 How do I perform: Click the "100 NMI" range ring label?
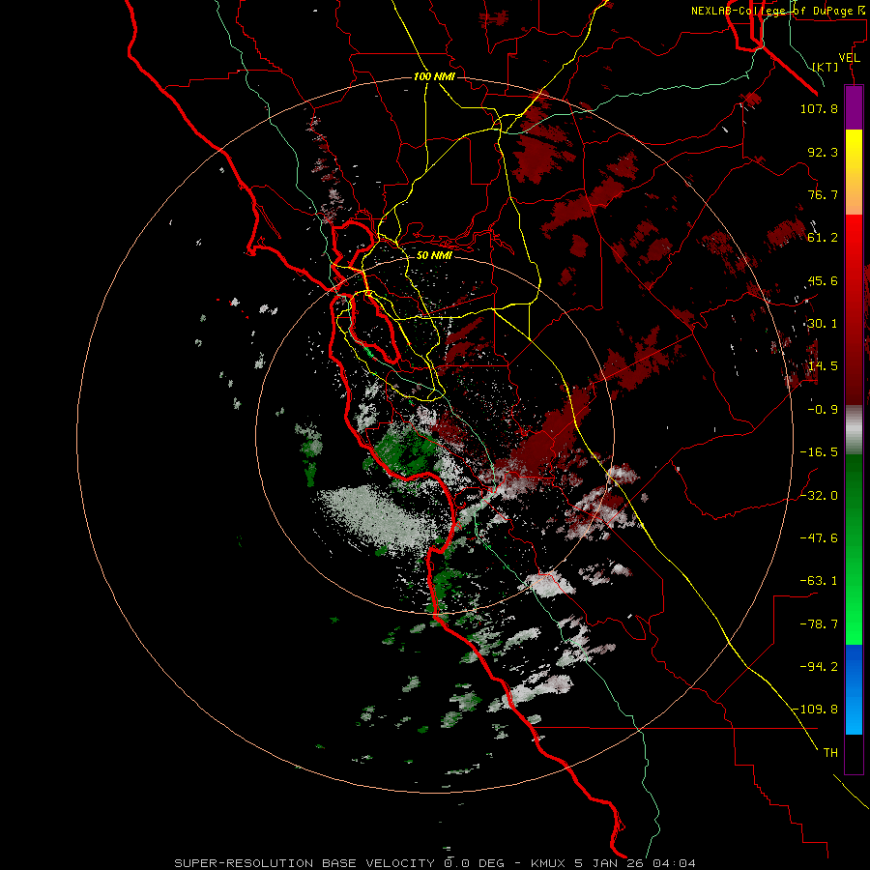(x=434, y=76)
